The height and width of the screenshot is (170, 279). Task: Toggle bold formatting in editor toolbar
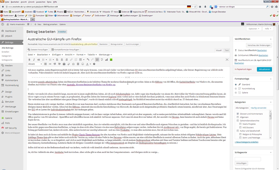(29, 60)
